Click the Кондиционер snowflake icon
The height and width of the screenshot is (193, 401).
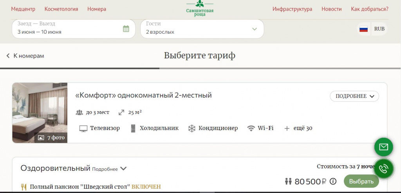(192, 128)
